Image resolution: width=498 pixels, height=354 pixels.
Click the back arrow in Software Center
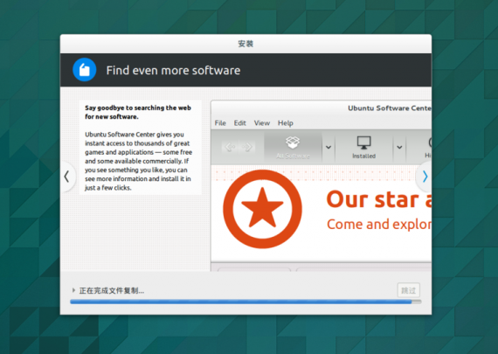230,147
